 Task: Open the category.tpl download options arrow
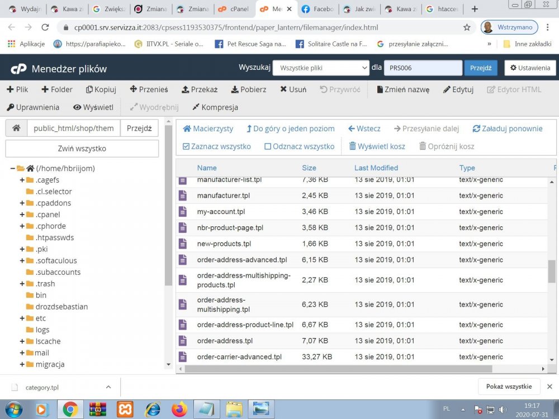pyautogui.click(x=108, y=387)
